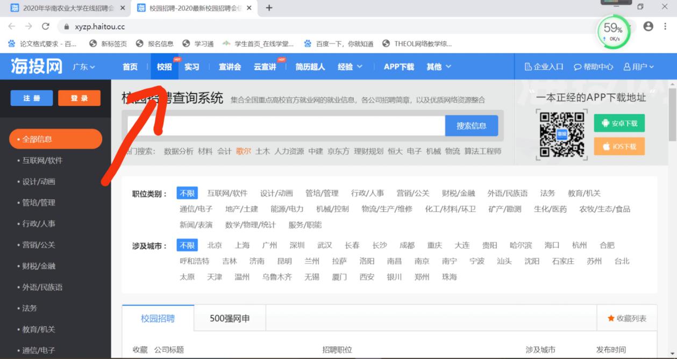Expand the 经验 menu dropdown
The image size is (677, 359).
tap(350, 67)
